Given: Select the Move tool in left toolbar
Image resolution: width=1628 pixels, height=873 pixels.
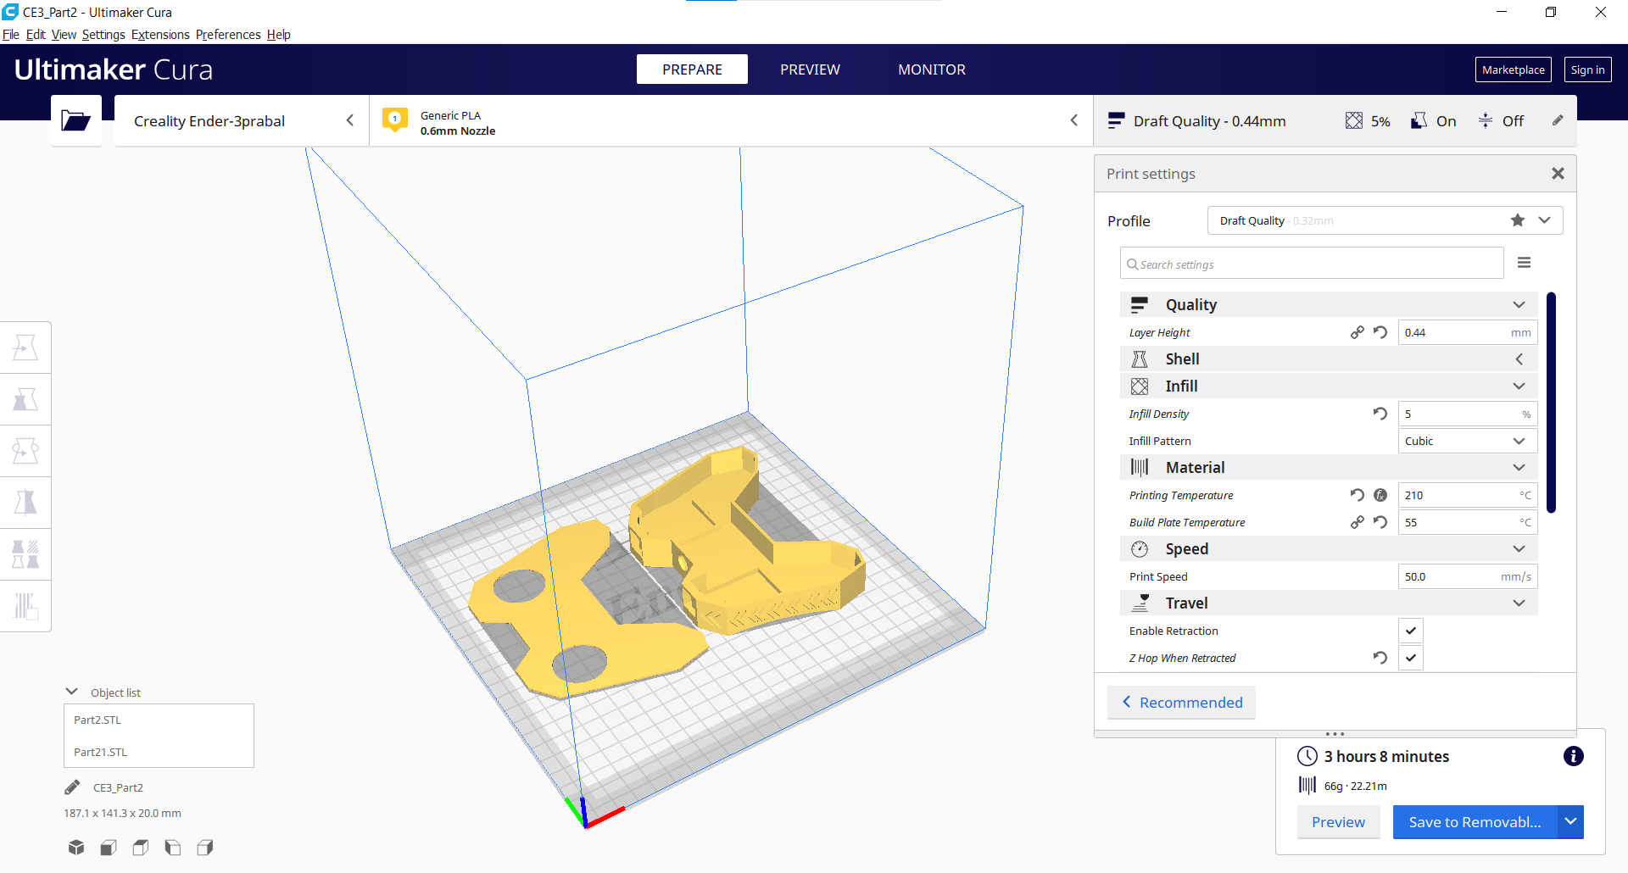Looking at the screenshot, I should tap(25, 348).
